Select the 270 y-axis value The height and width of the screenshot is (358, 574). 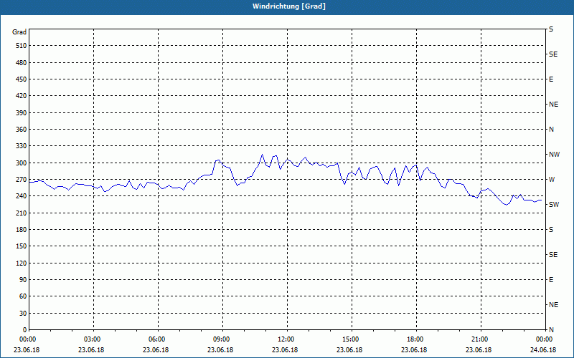[x=22, y=180]
